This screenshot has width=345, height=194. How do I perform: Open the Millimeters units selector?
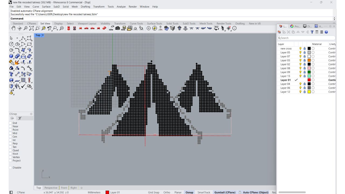[x=94, y=192]
